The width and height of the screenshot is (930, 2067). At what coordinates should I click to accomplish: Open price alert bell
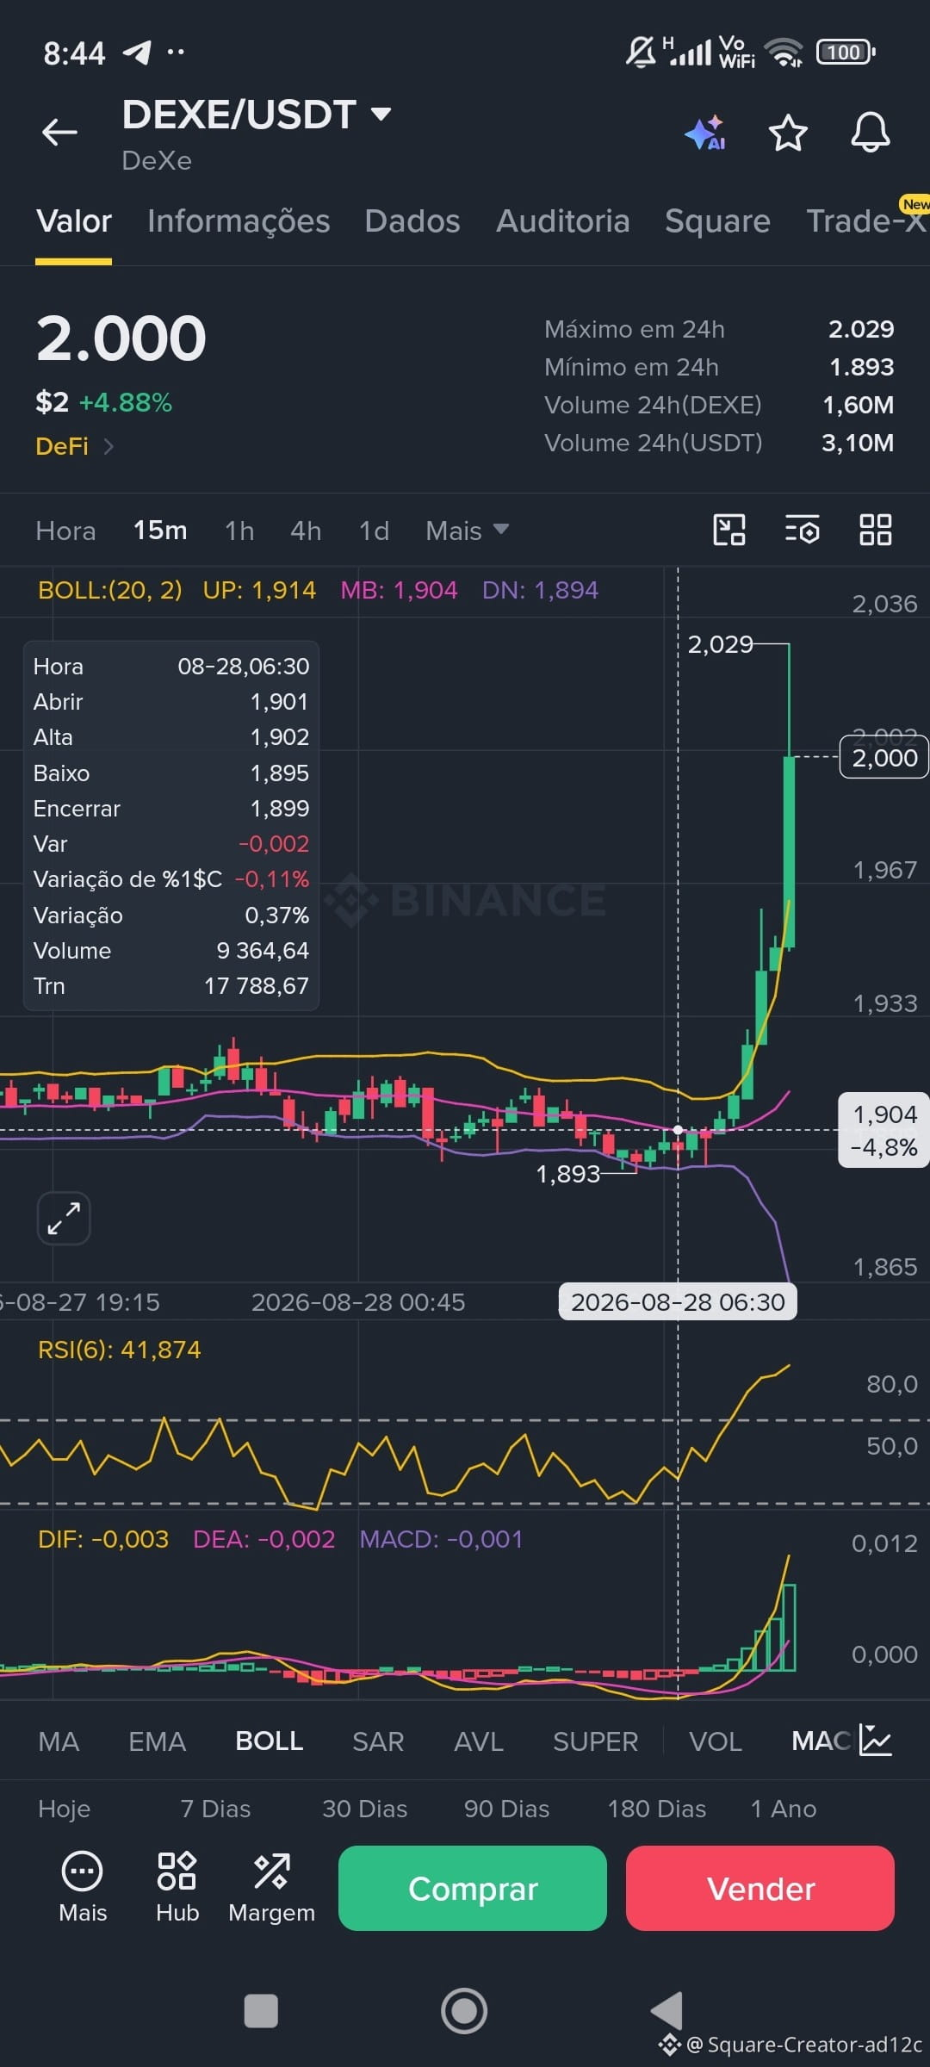tap(870, 133)
